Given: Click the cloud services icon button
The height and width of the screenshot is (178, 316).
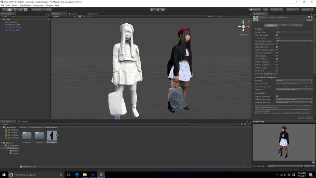Looking at the screenshot, I should (266, 10).
